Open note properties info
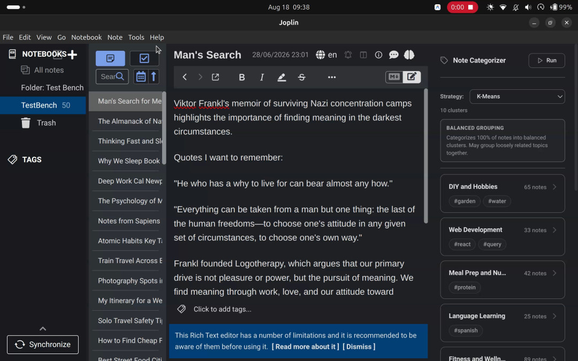This screenshot has height=361, width=578. (378, 55)
